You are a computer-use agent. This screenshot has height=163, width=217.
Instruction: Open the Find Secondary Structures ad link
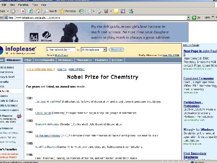coord(195,155)
